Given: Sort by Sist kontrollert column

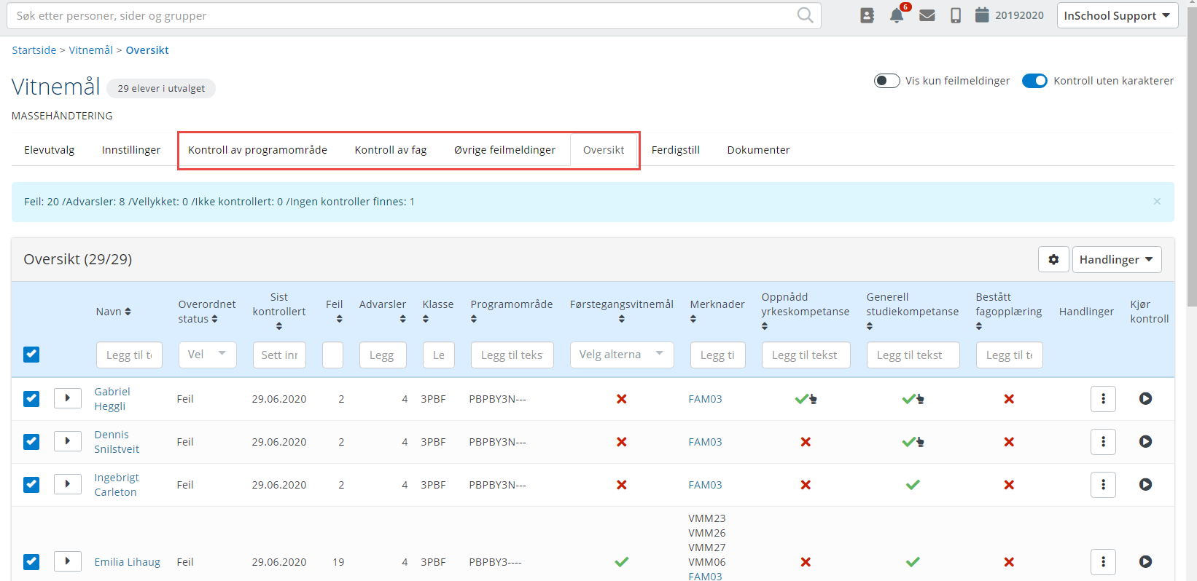Looking at the screenshot, I should [279, 326].
